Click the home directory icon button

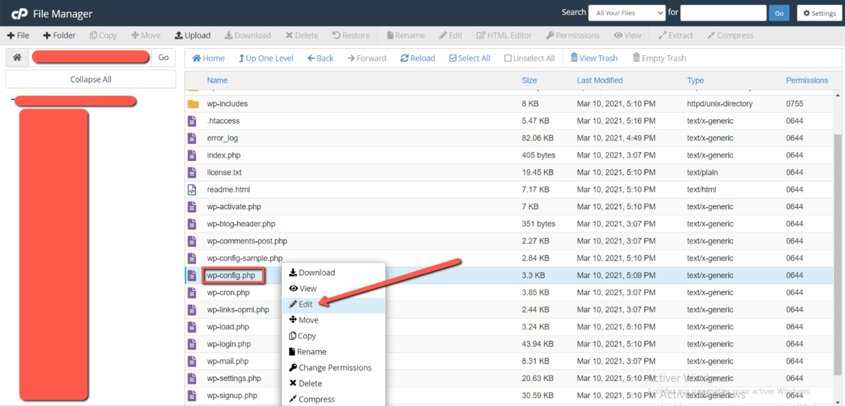[x=17, y=58]
